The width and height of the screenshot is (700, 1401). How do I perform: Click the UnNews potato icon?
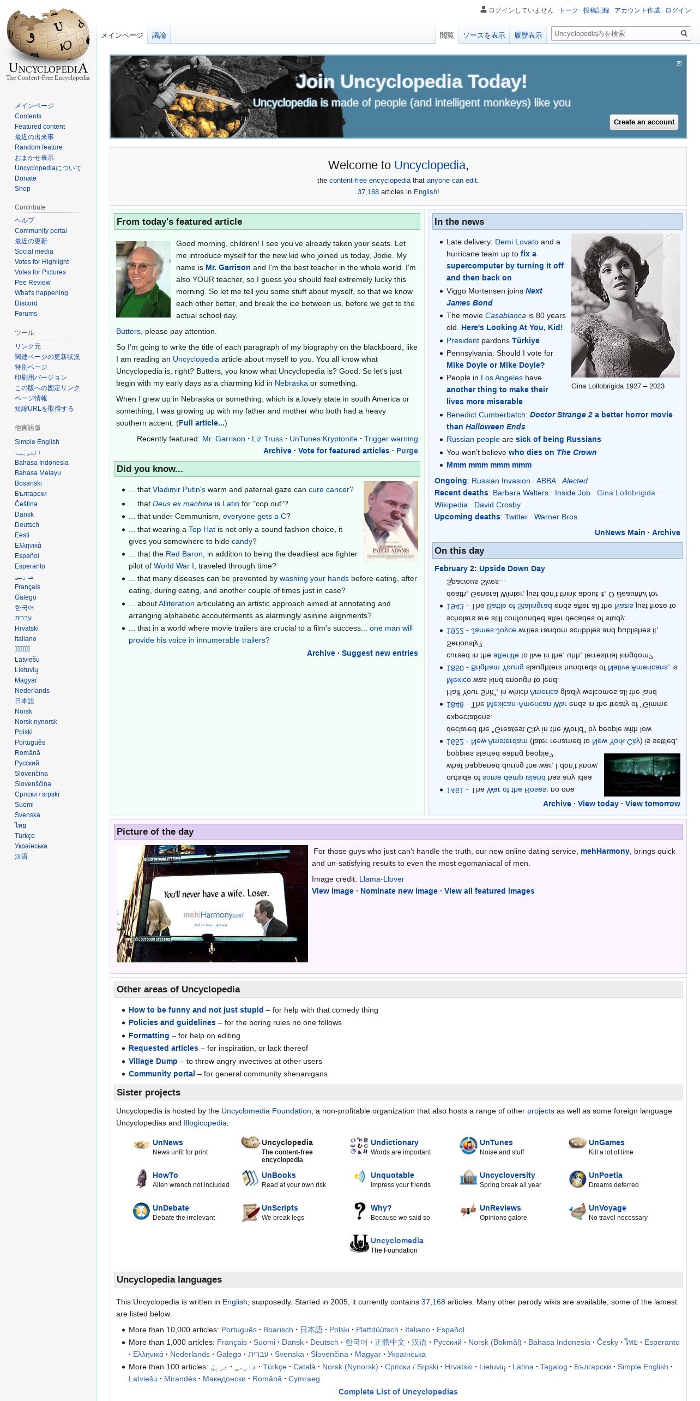pyautogui.click(x=141, y=1144)
